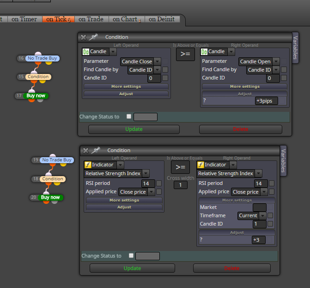310x288 pixels.
Task: Open Variables side tab of lower Condition panel
Action: point(283,161)
